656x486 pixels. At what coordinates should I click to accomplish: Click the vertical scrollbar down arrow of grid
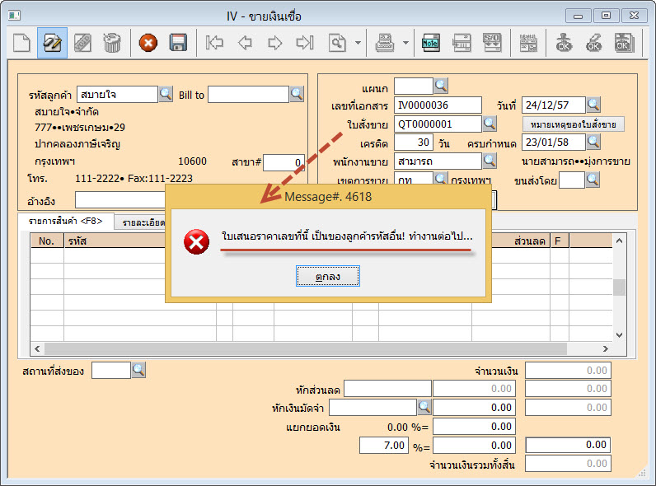[x=620, y=334]
